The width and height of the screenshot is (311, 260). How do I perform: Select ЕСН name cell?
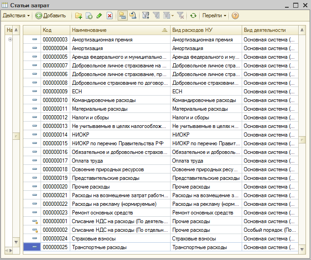tap(120, 91)
